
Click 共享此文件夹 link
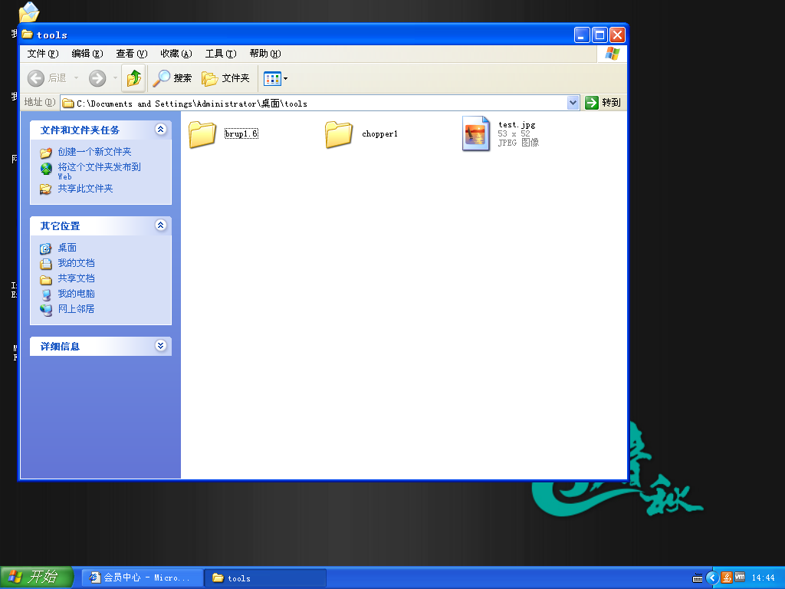86,189
